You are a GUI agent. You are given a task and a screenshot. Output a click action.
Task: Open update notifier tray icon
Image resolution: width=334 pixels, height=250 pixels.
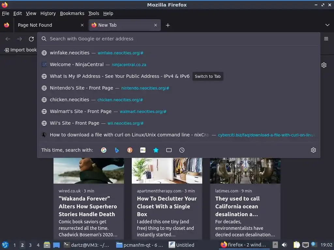[x=313, y=244]
